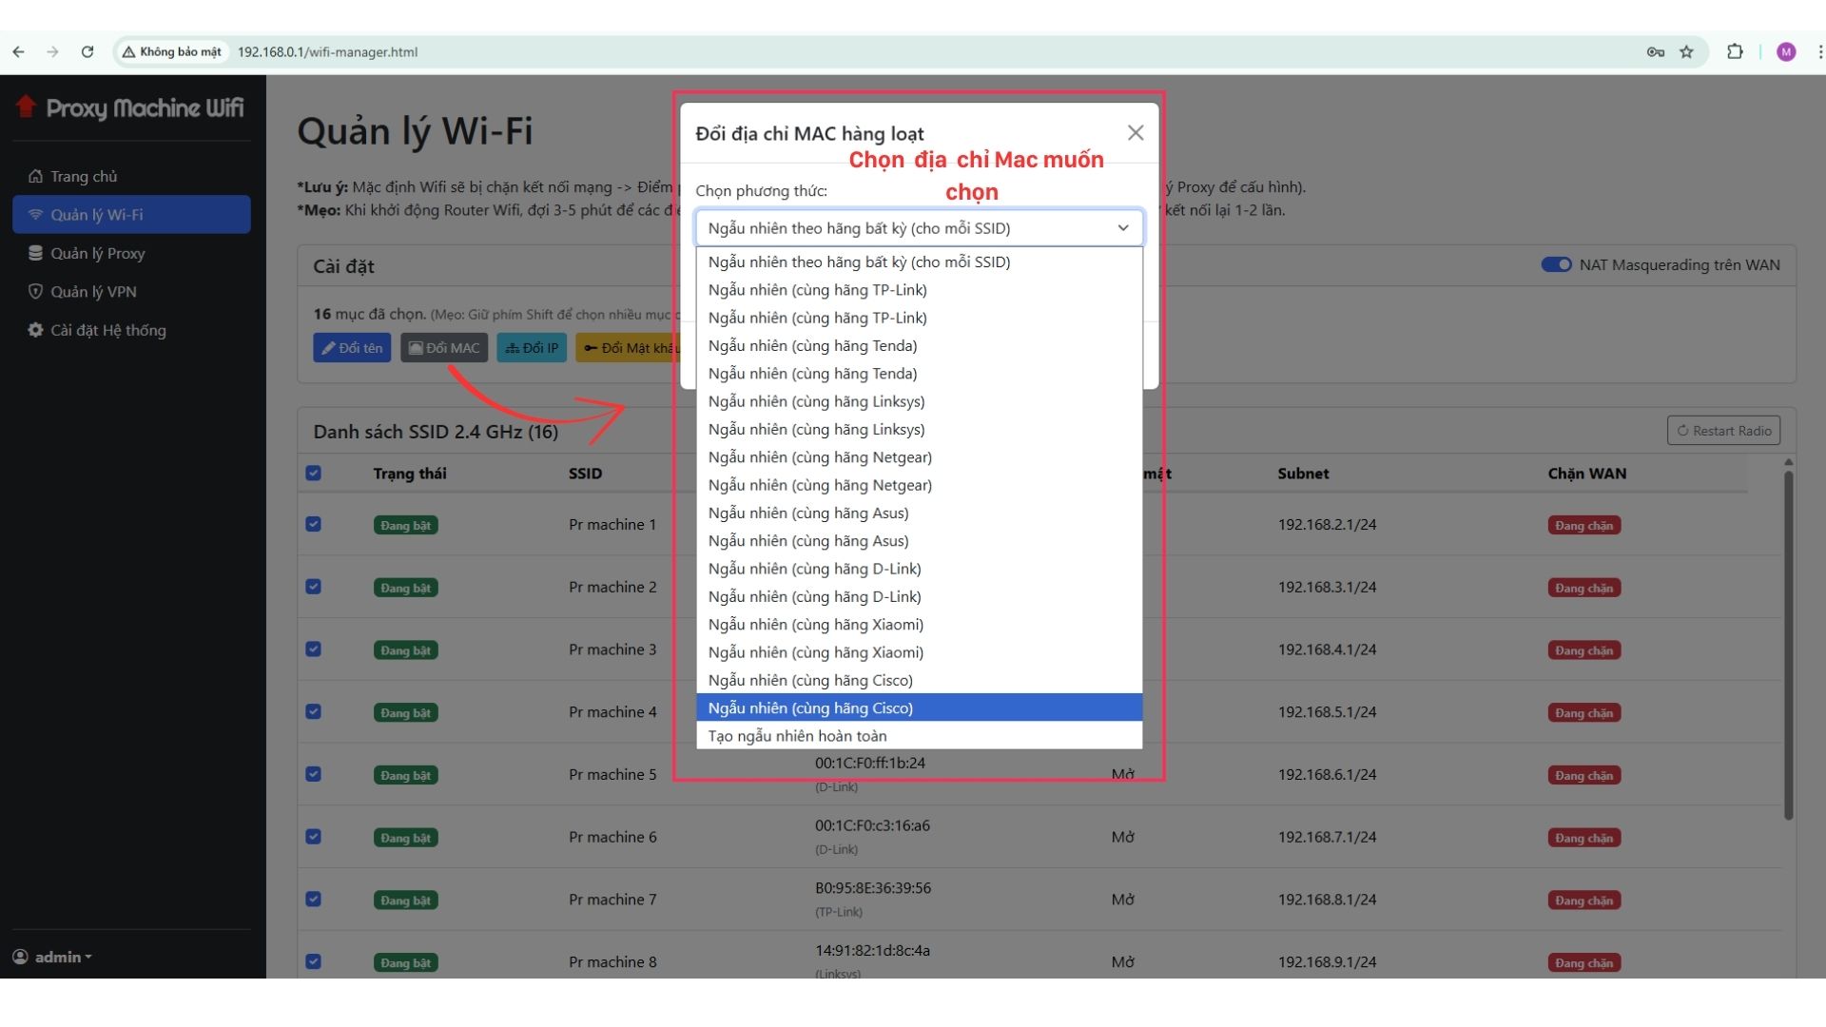Viewport: 1826px width, 1027px height.
Task: Expand the admin user menu
Action: (52, 957)
